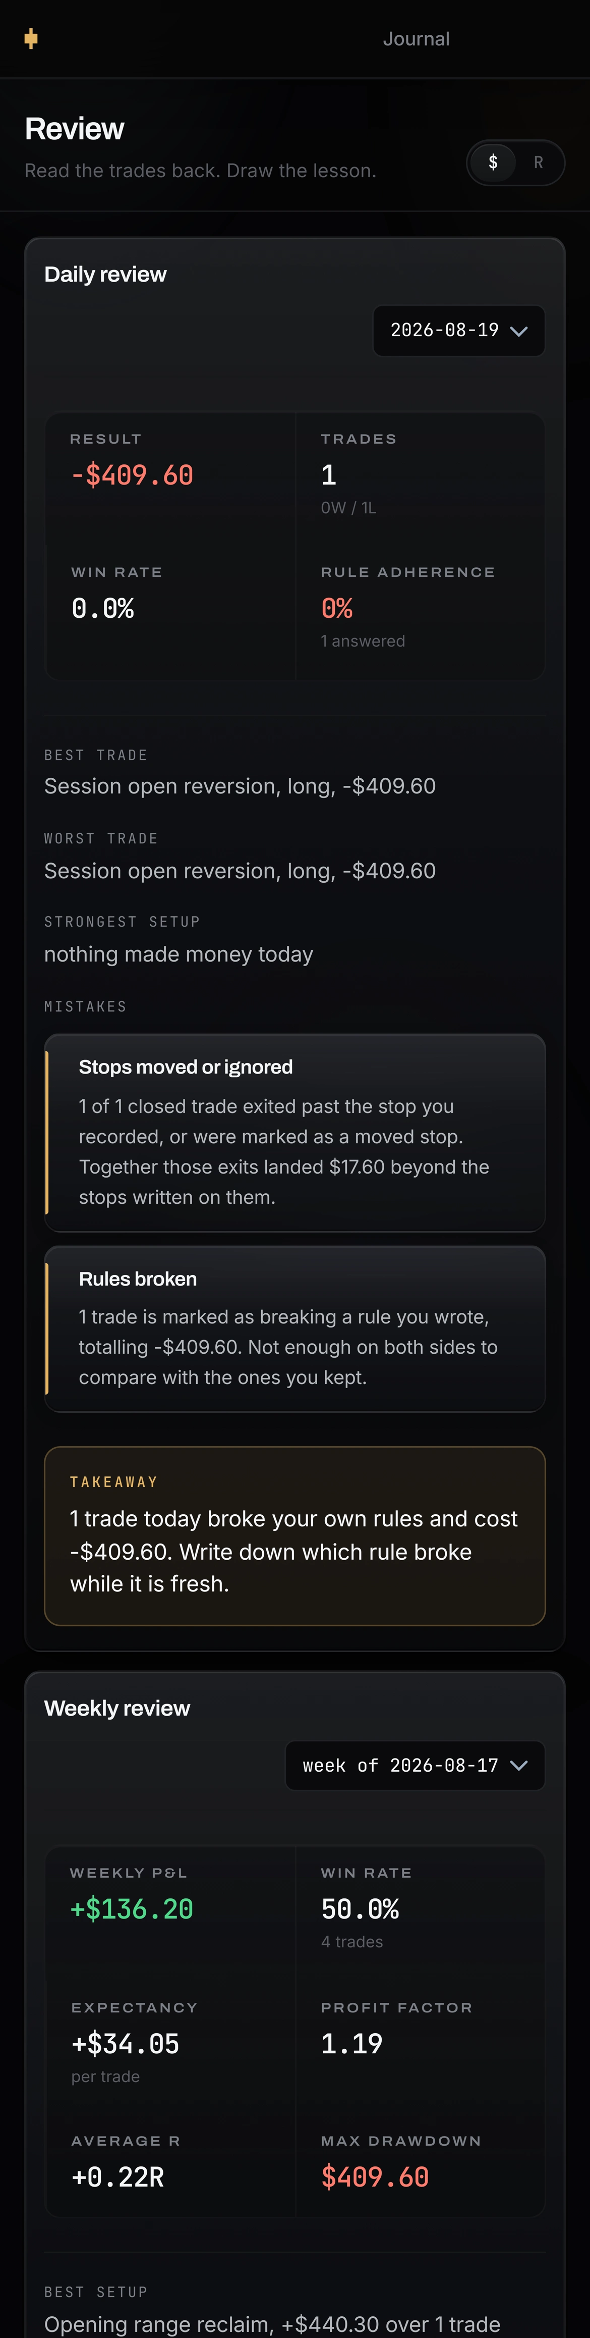
Task: Open the Stops moved or ignored card
Action: pos(294,1132)
